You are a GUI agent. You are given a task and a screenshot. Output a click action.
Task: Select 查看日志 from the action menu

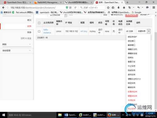pyautogui.click(x=132, y=62)
